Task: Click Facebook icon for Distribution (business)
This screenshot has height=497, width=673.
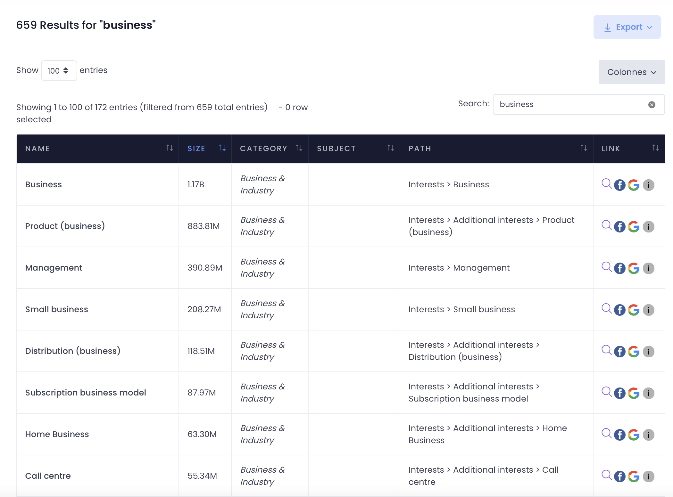Action: 619,351
